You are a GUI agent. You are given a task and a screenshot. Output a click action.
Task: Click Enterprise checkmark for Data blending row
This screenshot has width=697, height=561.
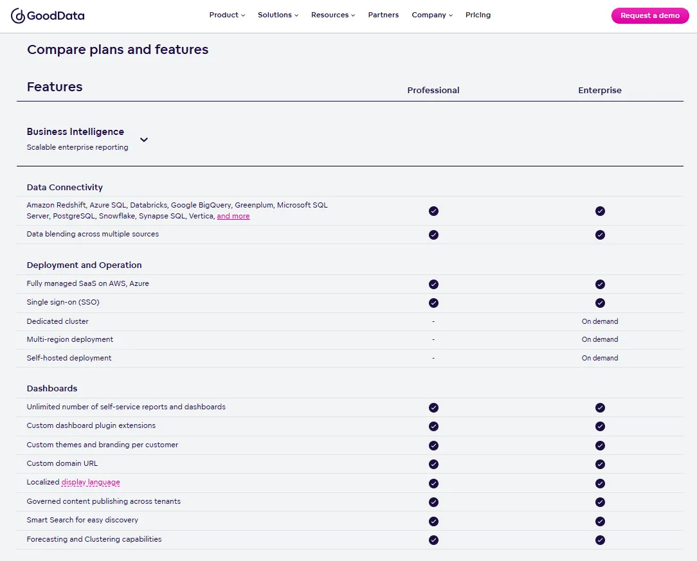point(600,235)
